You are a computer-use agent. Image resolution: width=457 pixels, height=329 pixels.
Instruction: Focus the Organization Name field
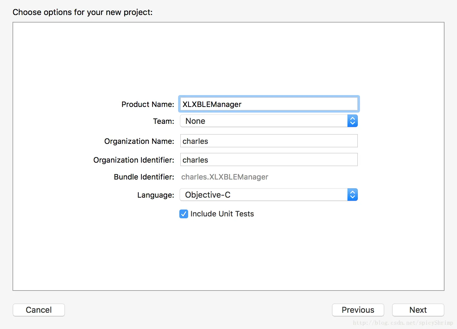(x=269, y=141)
